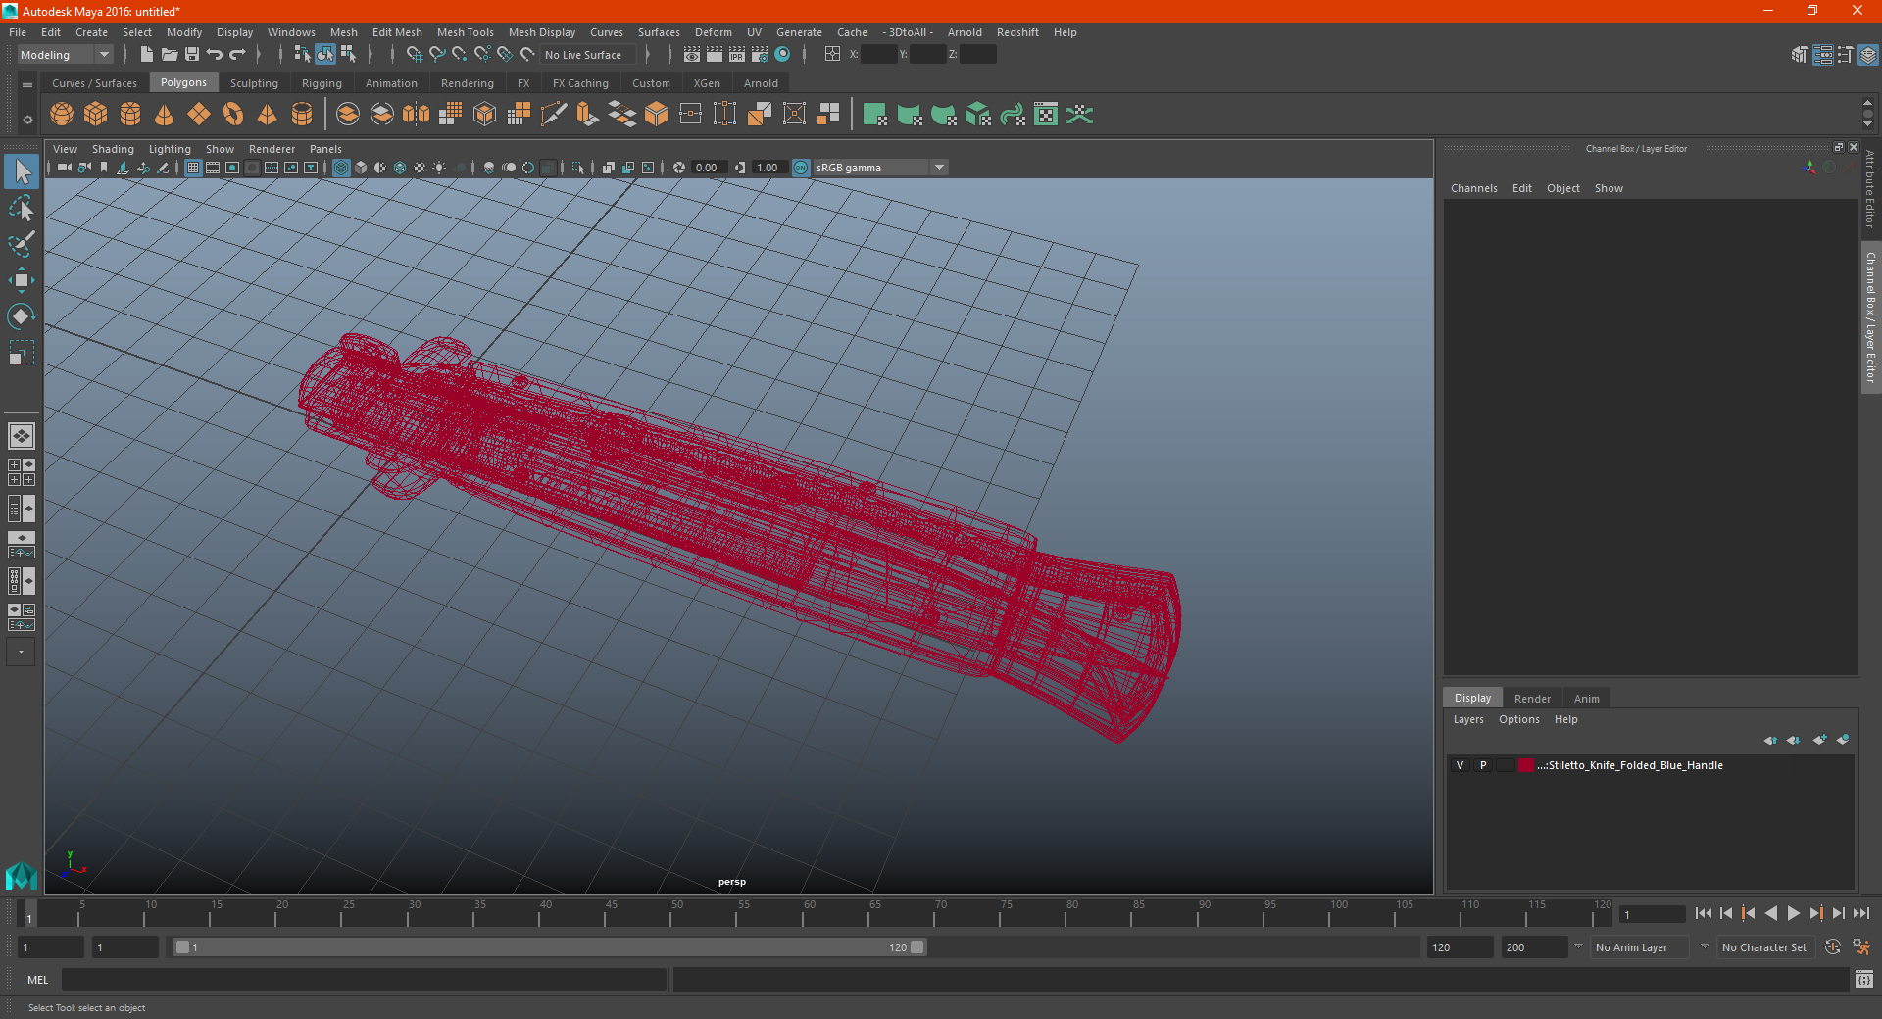The image size is (1882, 1019).
Task: Create a polygon sphere from the shelf
Action: [x=62, y=115]
